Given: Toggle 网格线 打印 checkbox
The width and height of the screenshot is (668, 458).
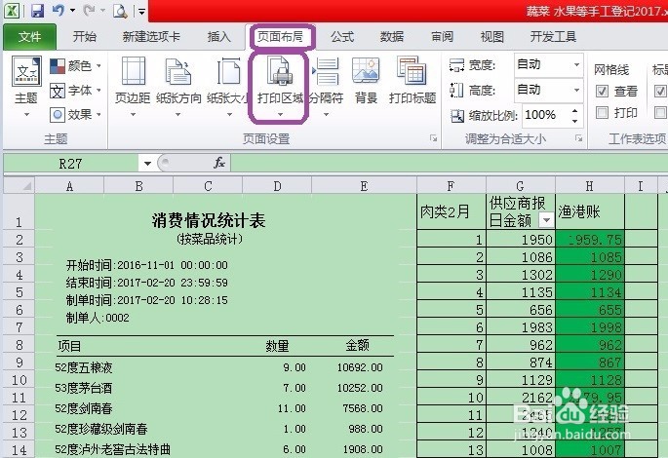Looking at the screenshot, I should 602,113.
